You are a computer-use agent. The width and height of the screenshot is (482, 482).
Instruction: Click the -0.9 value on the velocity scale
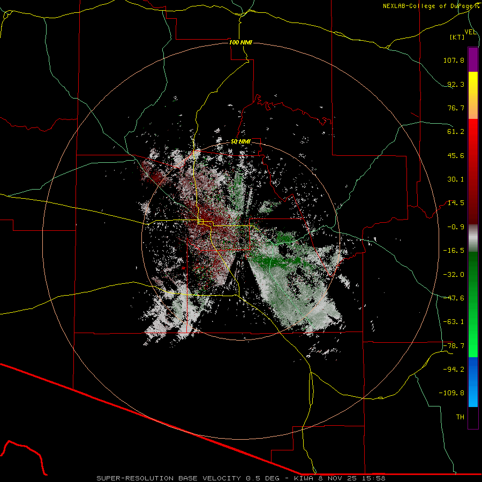456,227
